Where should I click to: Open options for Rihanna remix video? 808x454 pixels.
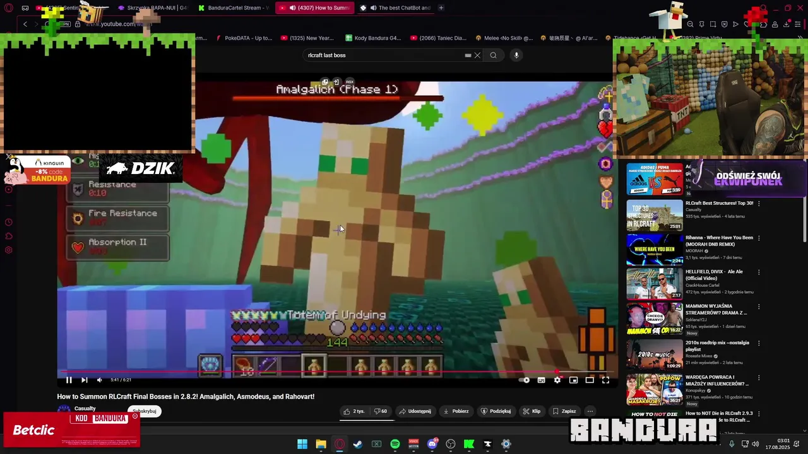click(x=759, y=238)
